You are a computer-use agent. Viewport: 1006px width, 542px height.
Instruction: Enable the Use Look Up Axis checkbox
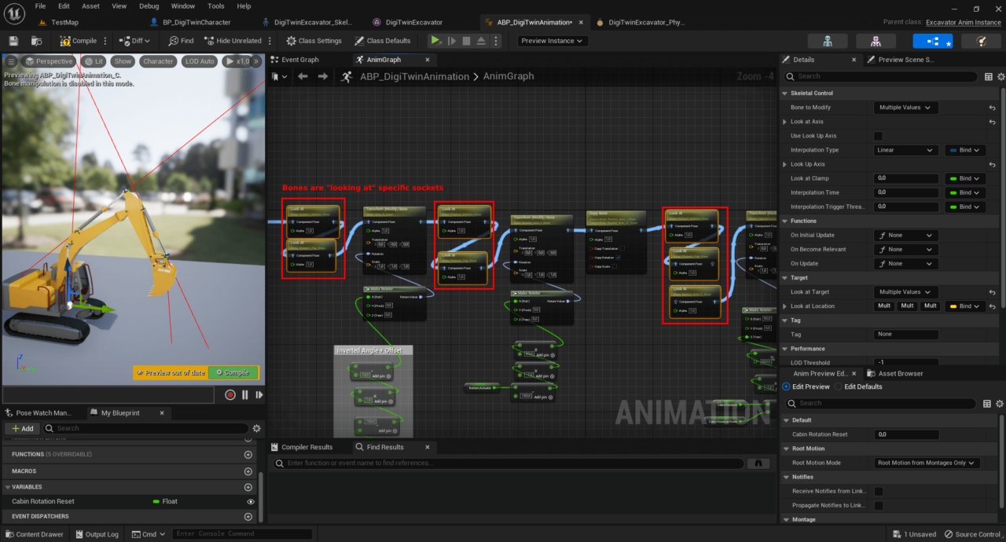[x=878, y=135]
